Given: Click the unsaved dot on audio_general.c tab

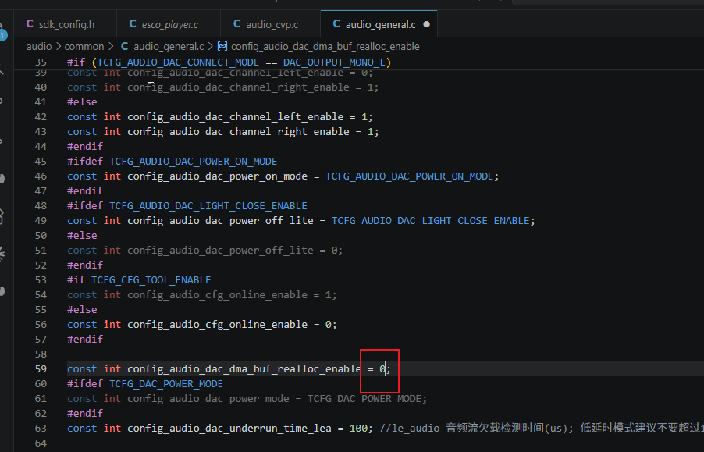Looking at the screenshot, I should click(426, 24).
